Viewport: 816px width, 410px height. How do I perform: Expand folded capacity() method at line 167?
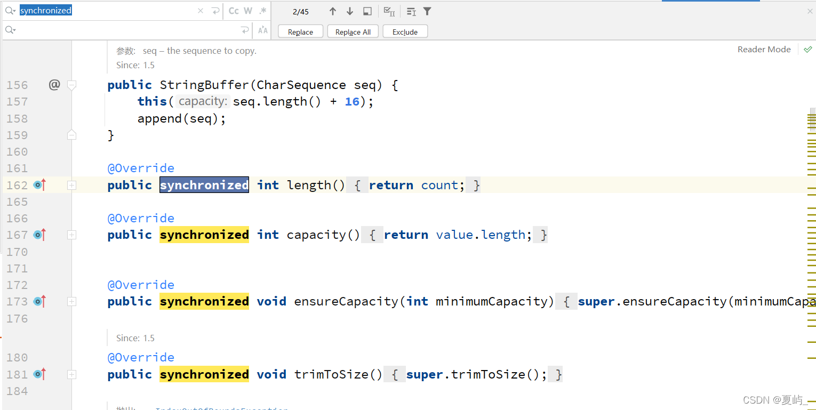tap(71, 235)
